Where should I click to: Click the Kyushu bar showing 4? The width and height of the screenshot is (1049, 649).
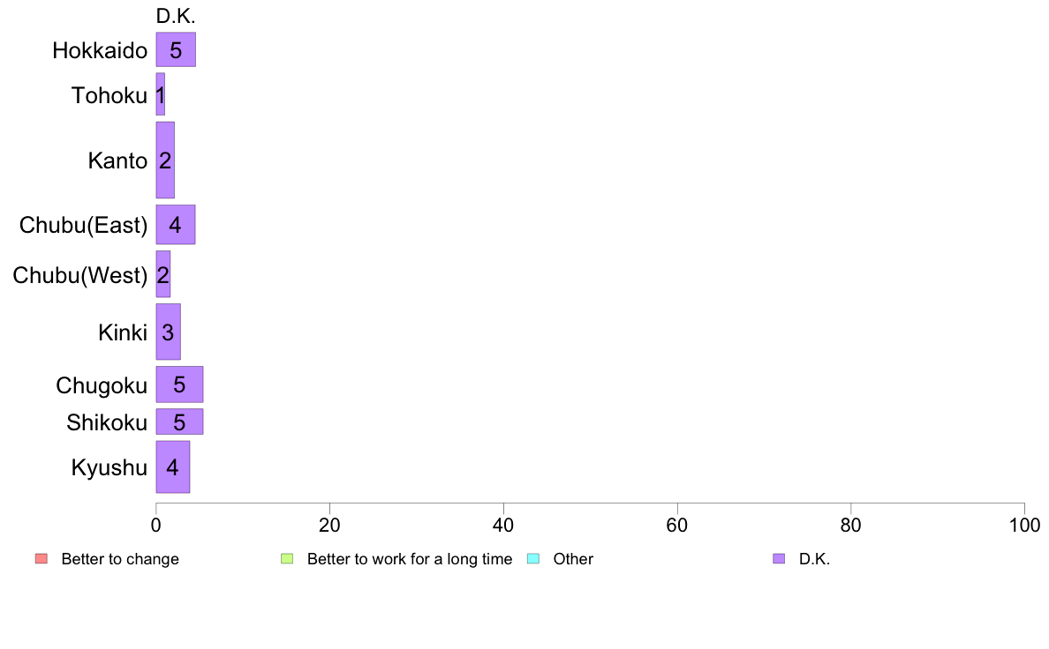(x=172, y=466)
